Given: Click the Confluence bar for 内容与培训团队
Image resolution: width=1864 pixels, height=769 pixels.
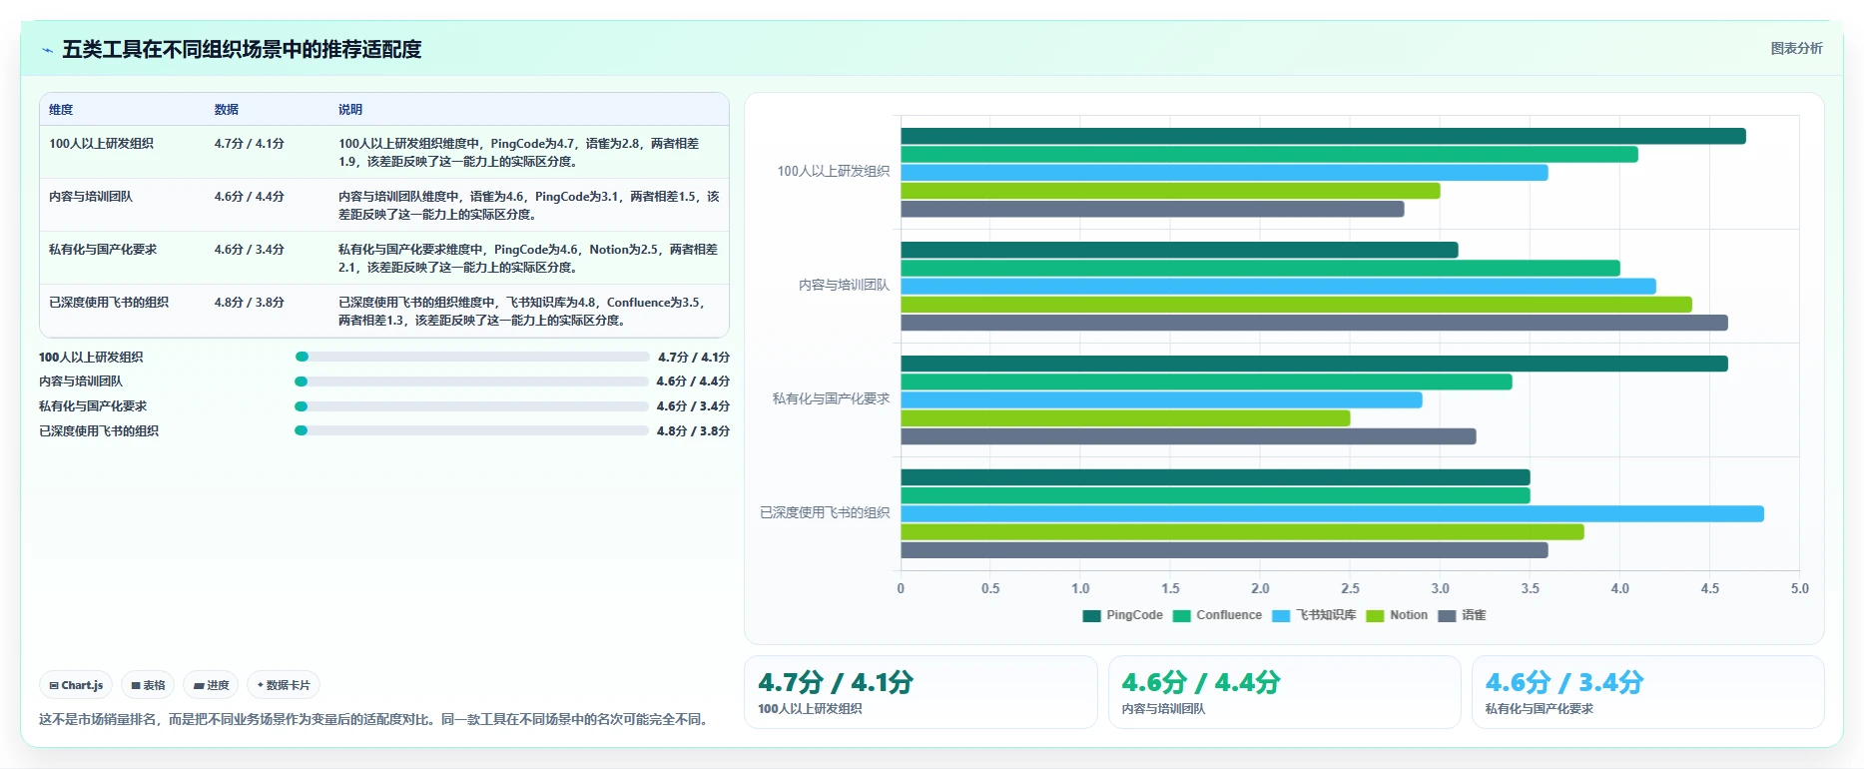Looking at the screenshot, I should (x=1260, y=268).
